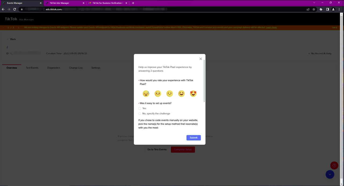Screen dimensions: 344x186
Task: Select the smiling face emoji rating
Action: point(181,93)
